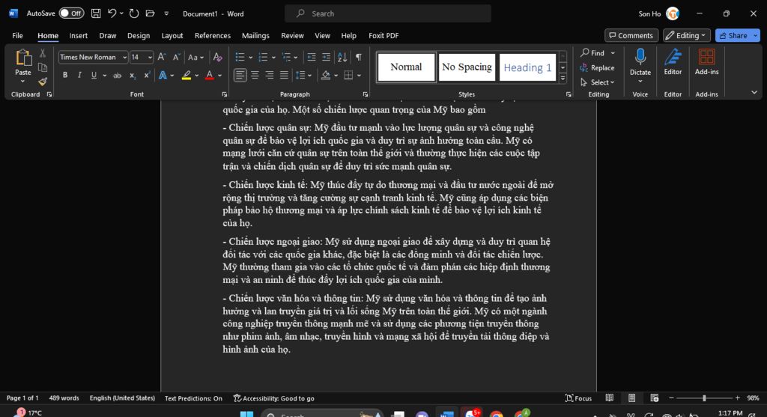This screenshot has height=417, width=767.
Task: Toggle bold formatting
Action: point(65,76)
